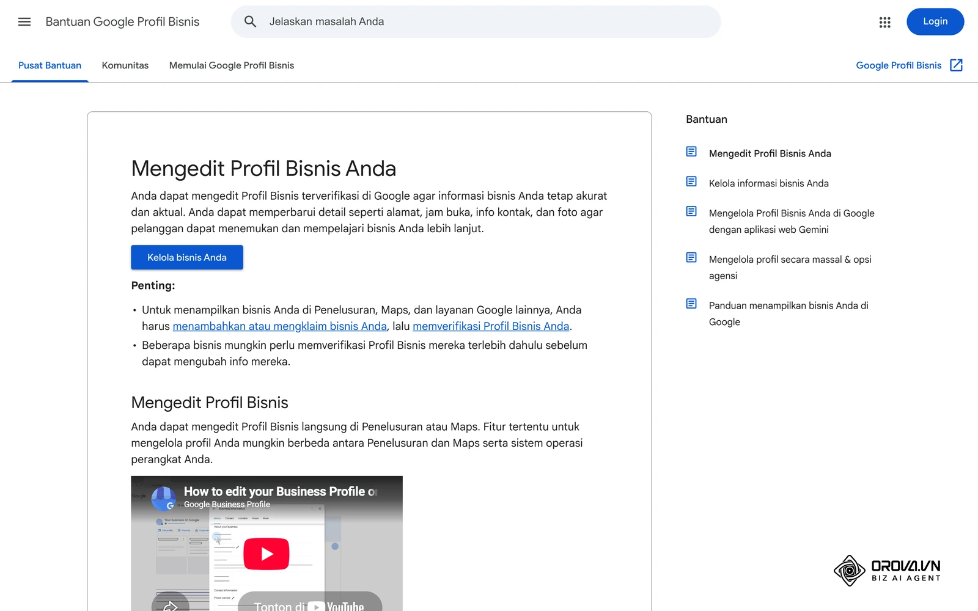Click the article icon beside Mengelola profil secara massal
The height and width of the screenshot is (611, 978).
click(x=691, y=257)
